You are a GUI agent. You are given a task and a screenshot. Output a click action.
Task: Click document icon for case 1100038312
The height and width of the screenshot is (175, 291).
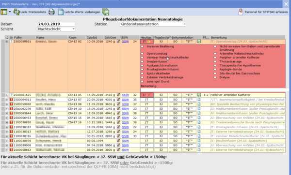pyautogui.click(x=199, y=127)
